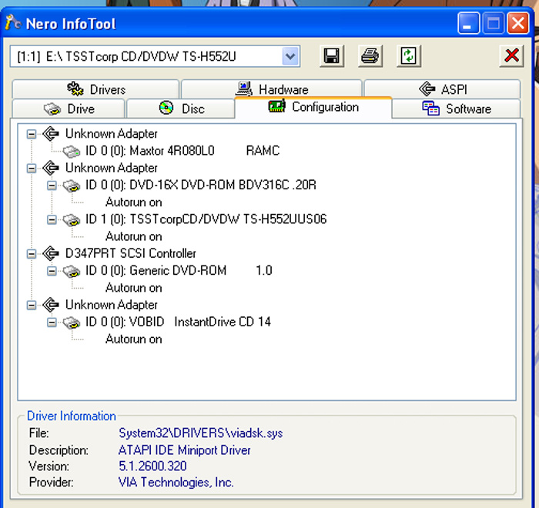This screenshot has height=508, width=539.
Task: Collapse the first Unknown Adapter node
Action: [x=32, y=134]
